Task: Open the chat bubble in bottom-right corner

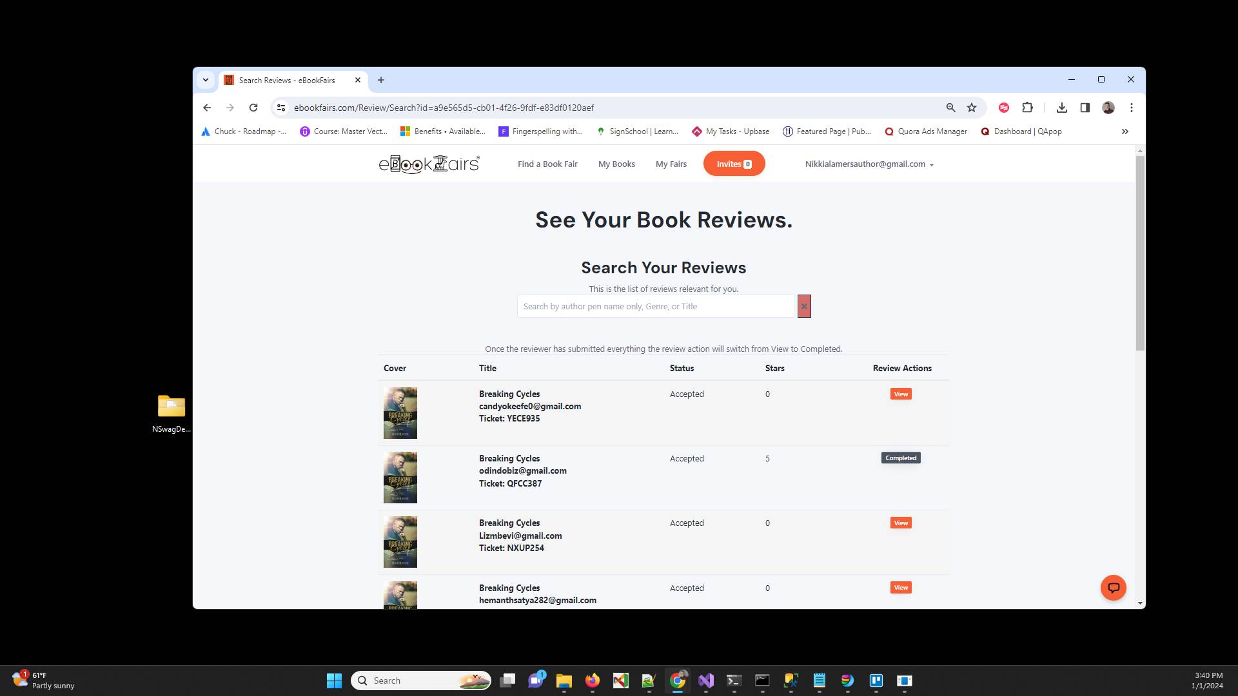Action: pos(1114,587)
